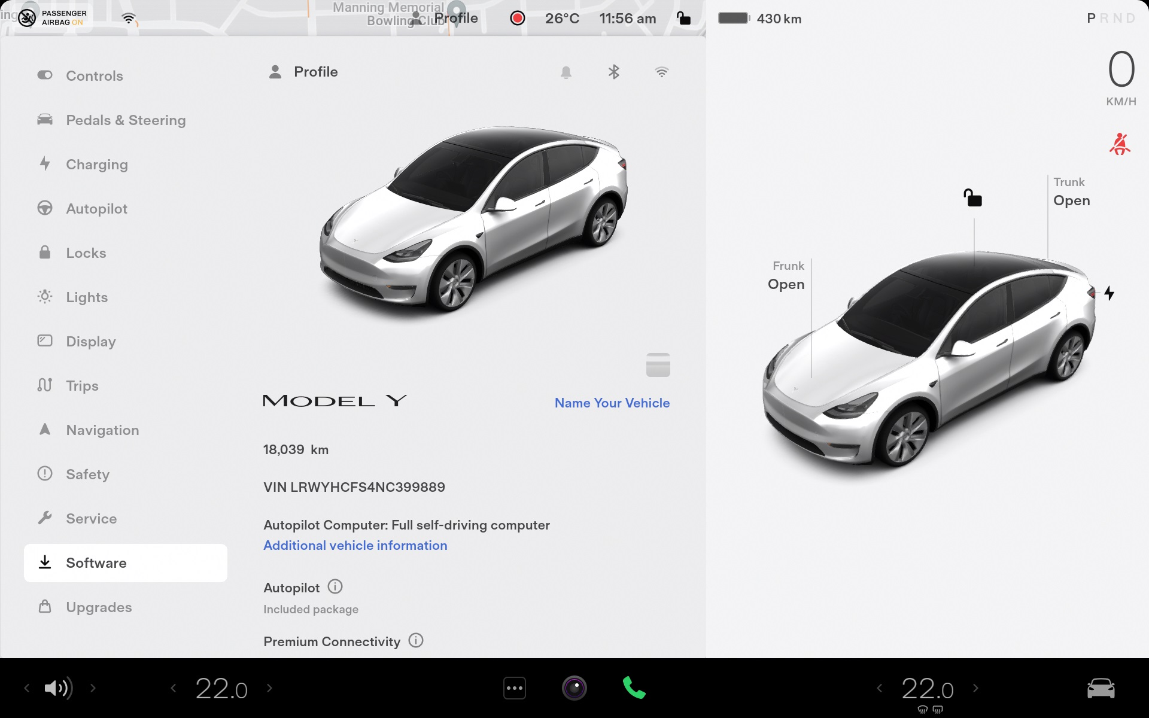Screen dimensions: 1149x718
Task: Click the Name Your Vehicle link
Action: pyautogui.click(x=612, y=403)
